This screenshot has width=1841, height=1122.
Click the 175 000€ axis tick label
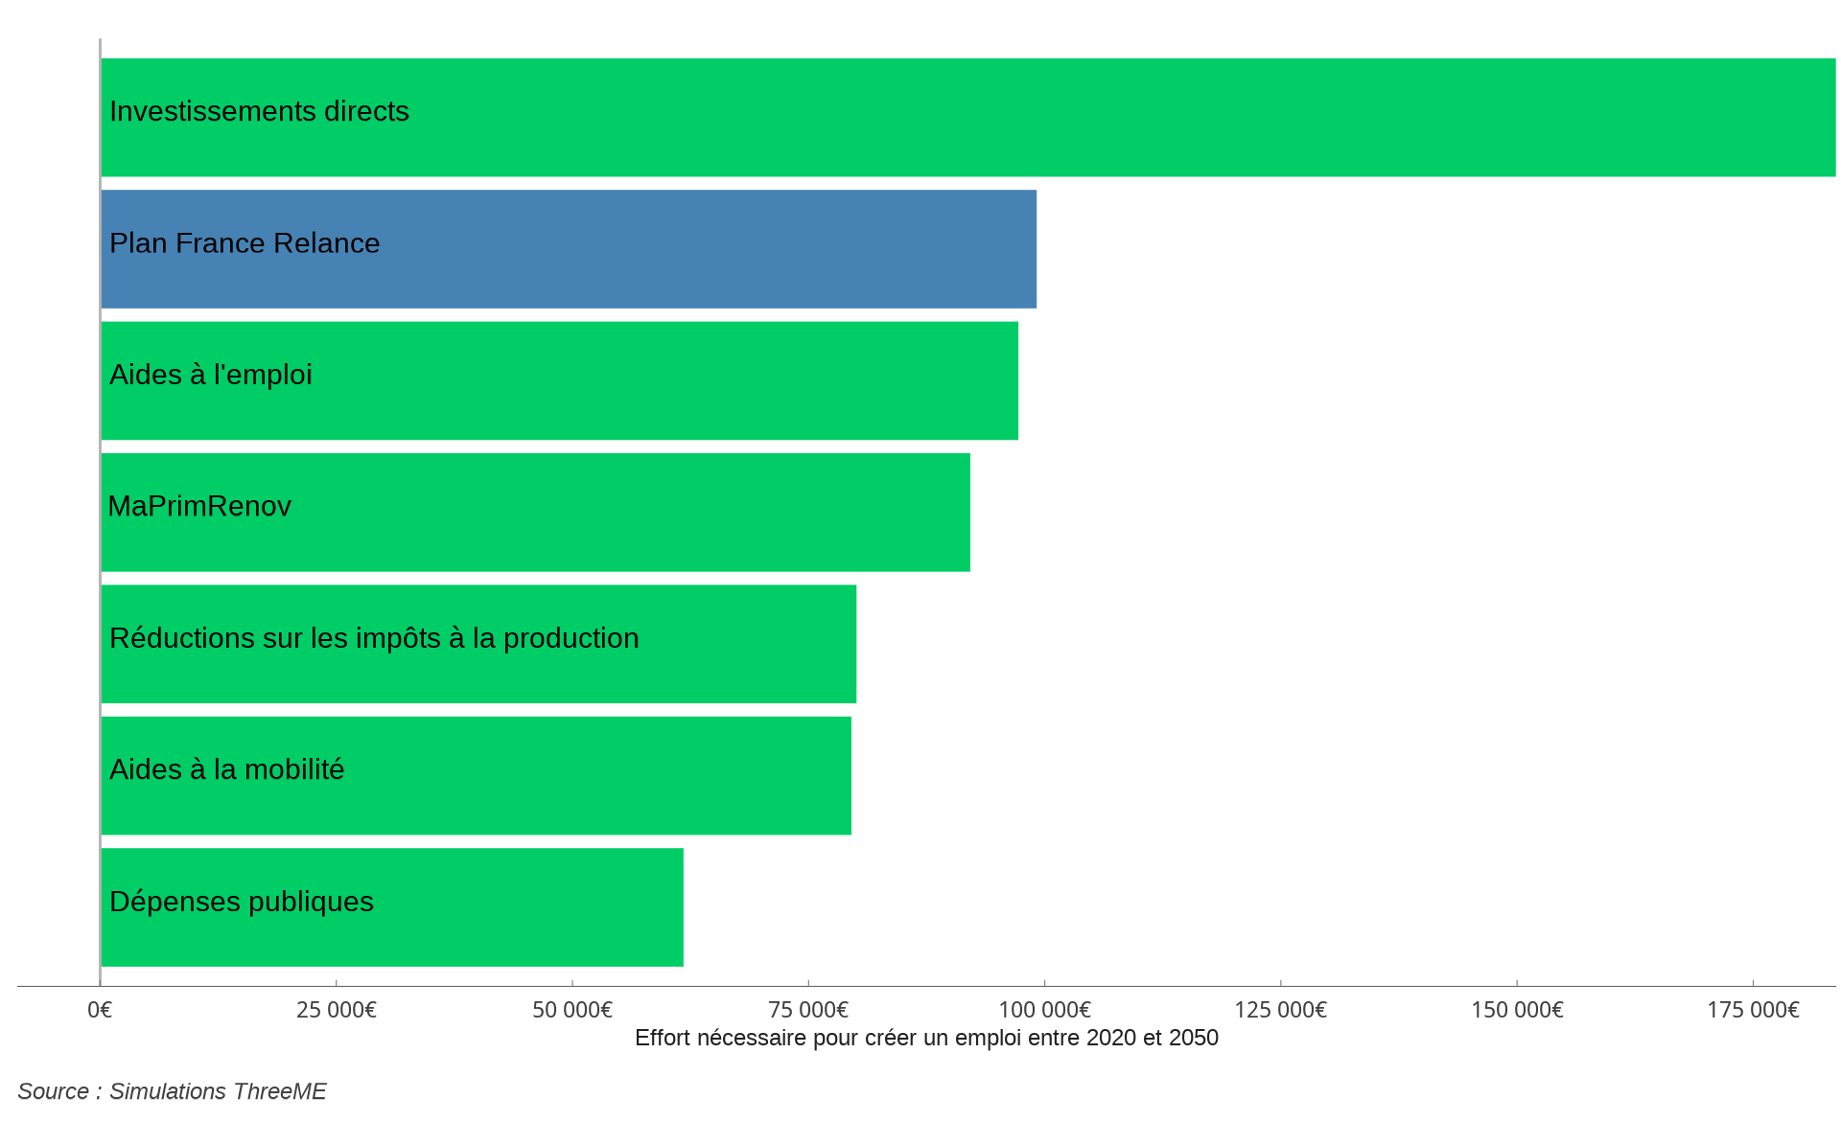[x=1753, y=1010]
